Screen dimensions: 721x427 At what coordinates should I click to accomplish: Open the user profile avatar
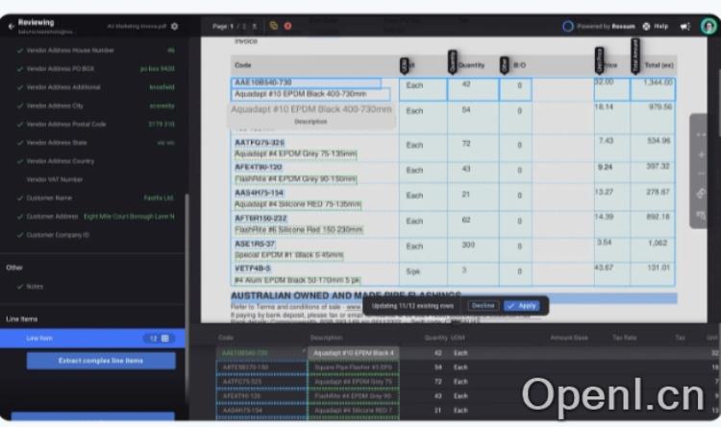pyautogui.click(x=708, y=26)
